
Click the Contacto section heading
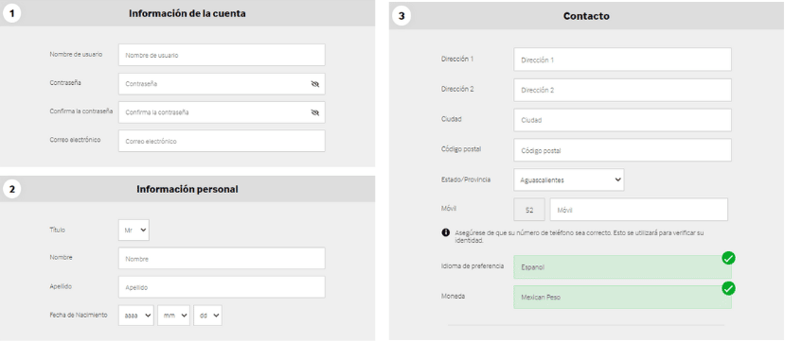tap(586, 16)
